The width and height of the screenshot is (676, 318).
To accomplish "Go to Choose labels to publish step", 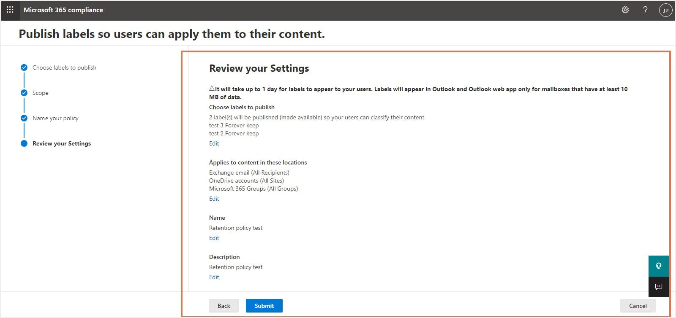I will click(64, 67).
